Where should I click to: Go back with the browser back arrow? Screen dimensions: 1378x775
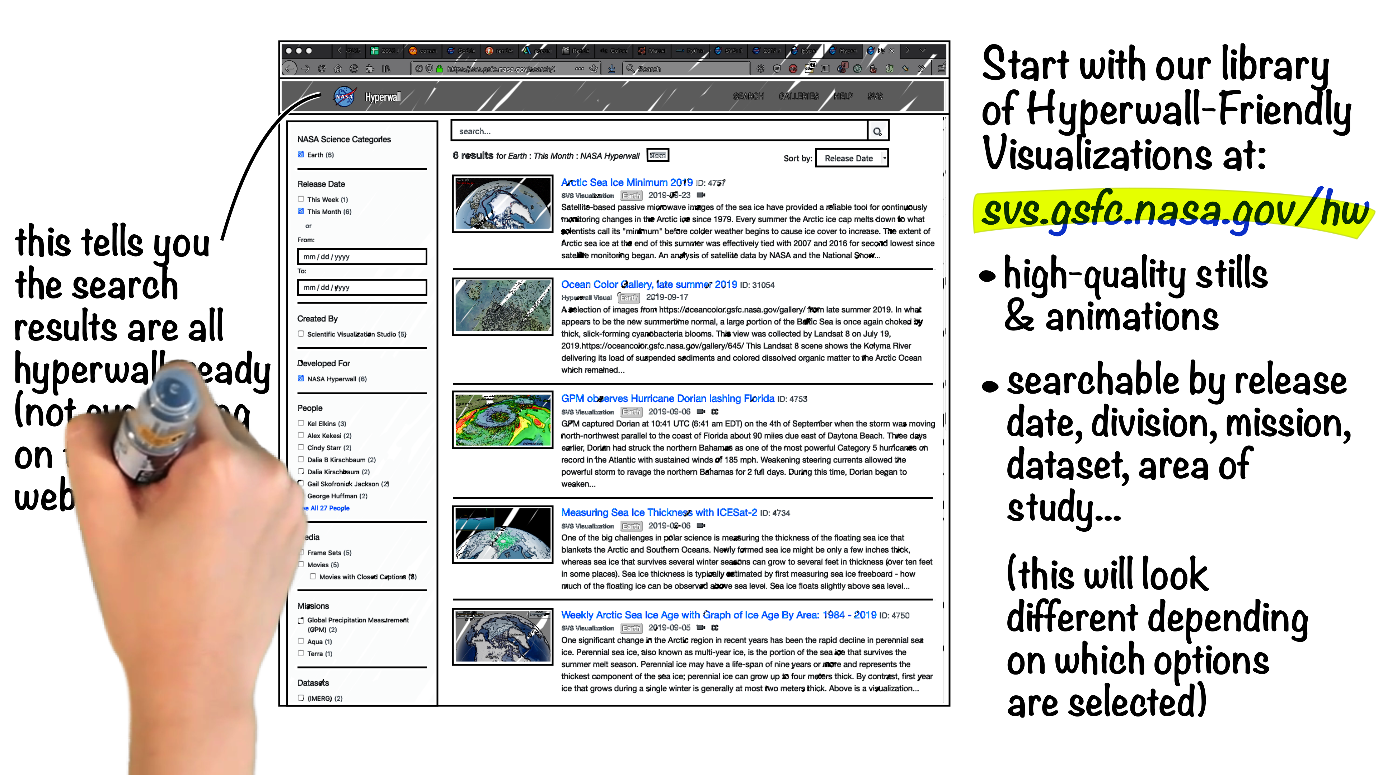(x=289, y=69)
